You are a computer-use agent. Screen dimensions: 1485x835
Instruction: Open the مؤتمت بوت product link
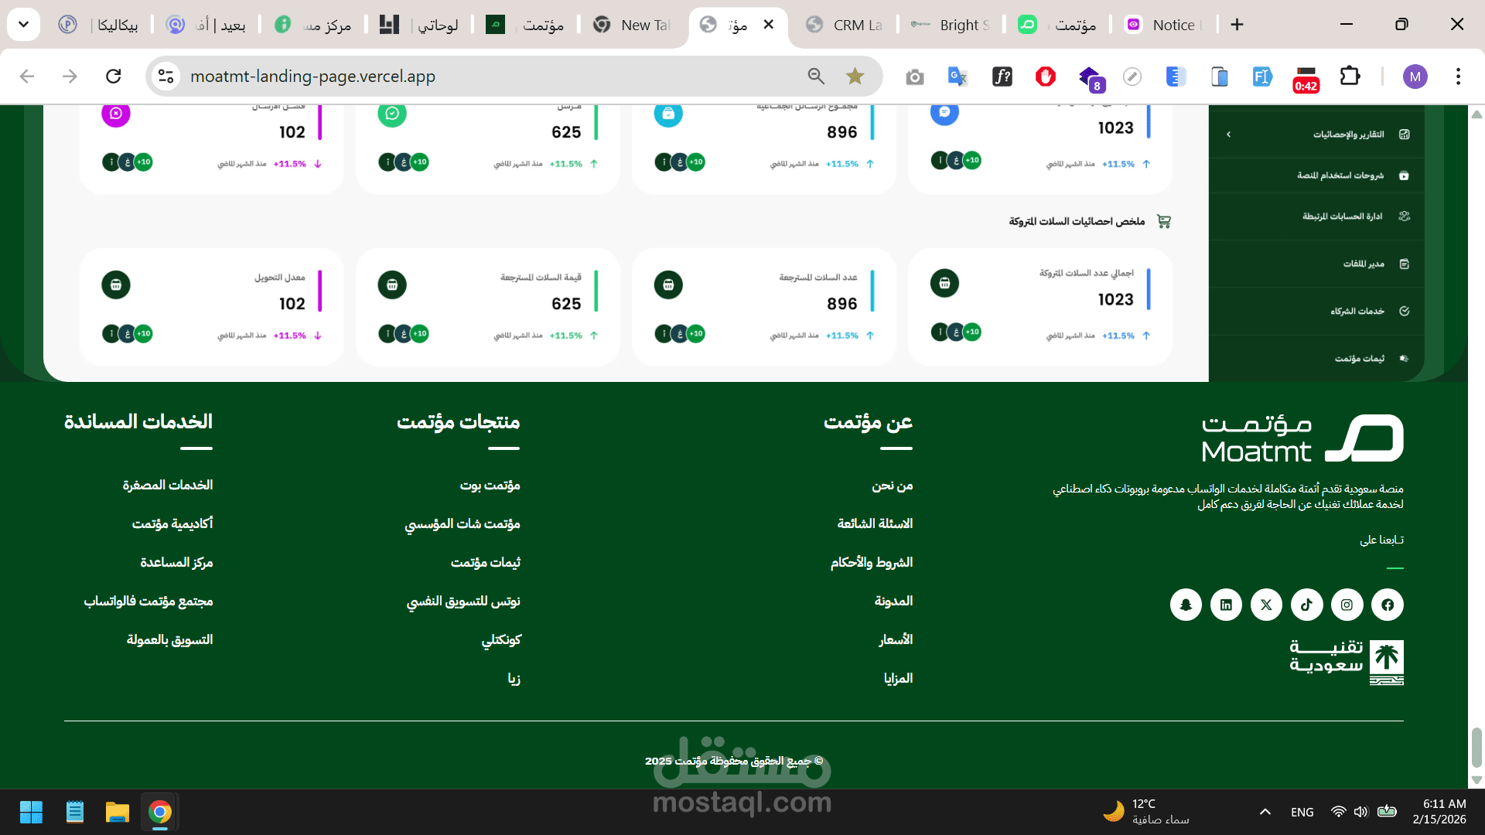(x=490, y=485)
